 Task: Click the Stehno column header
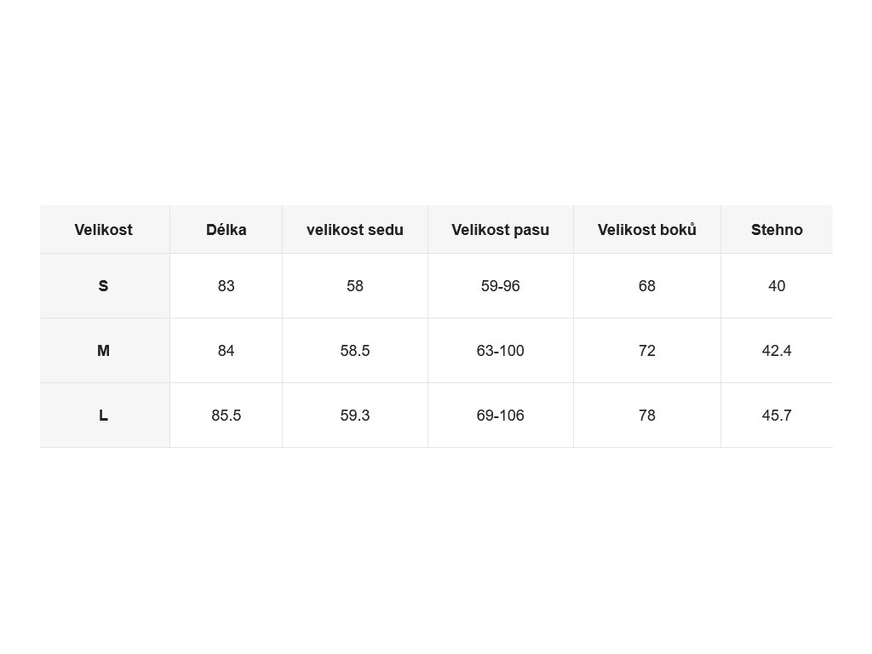coord(777,230)
